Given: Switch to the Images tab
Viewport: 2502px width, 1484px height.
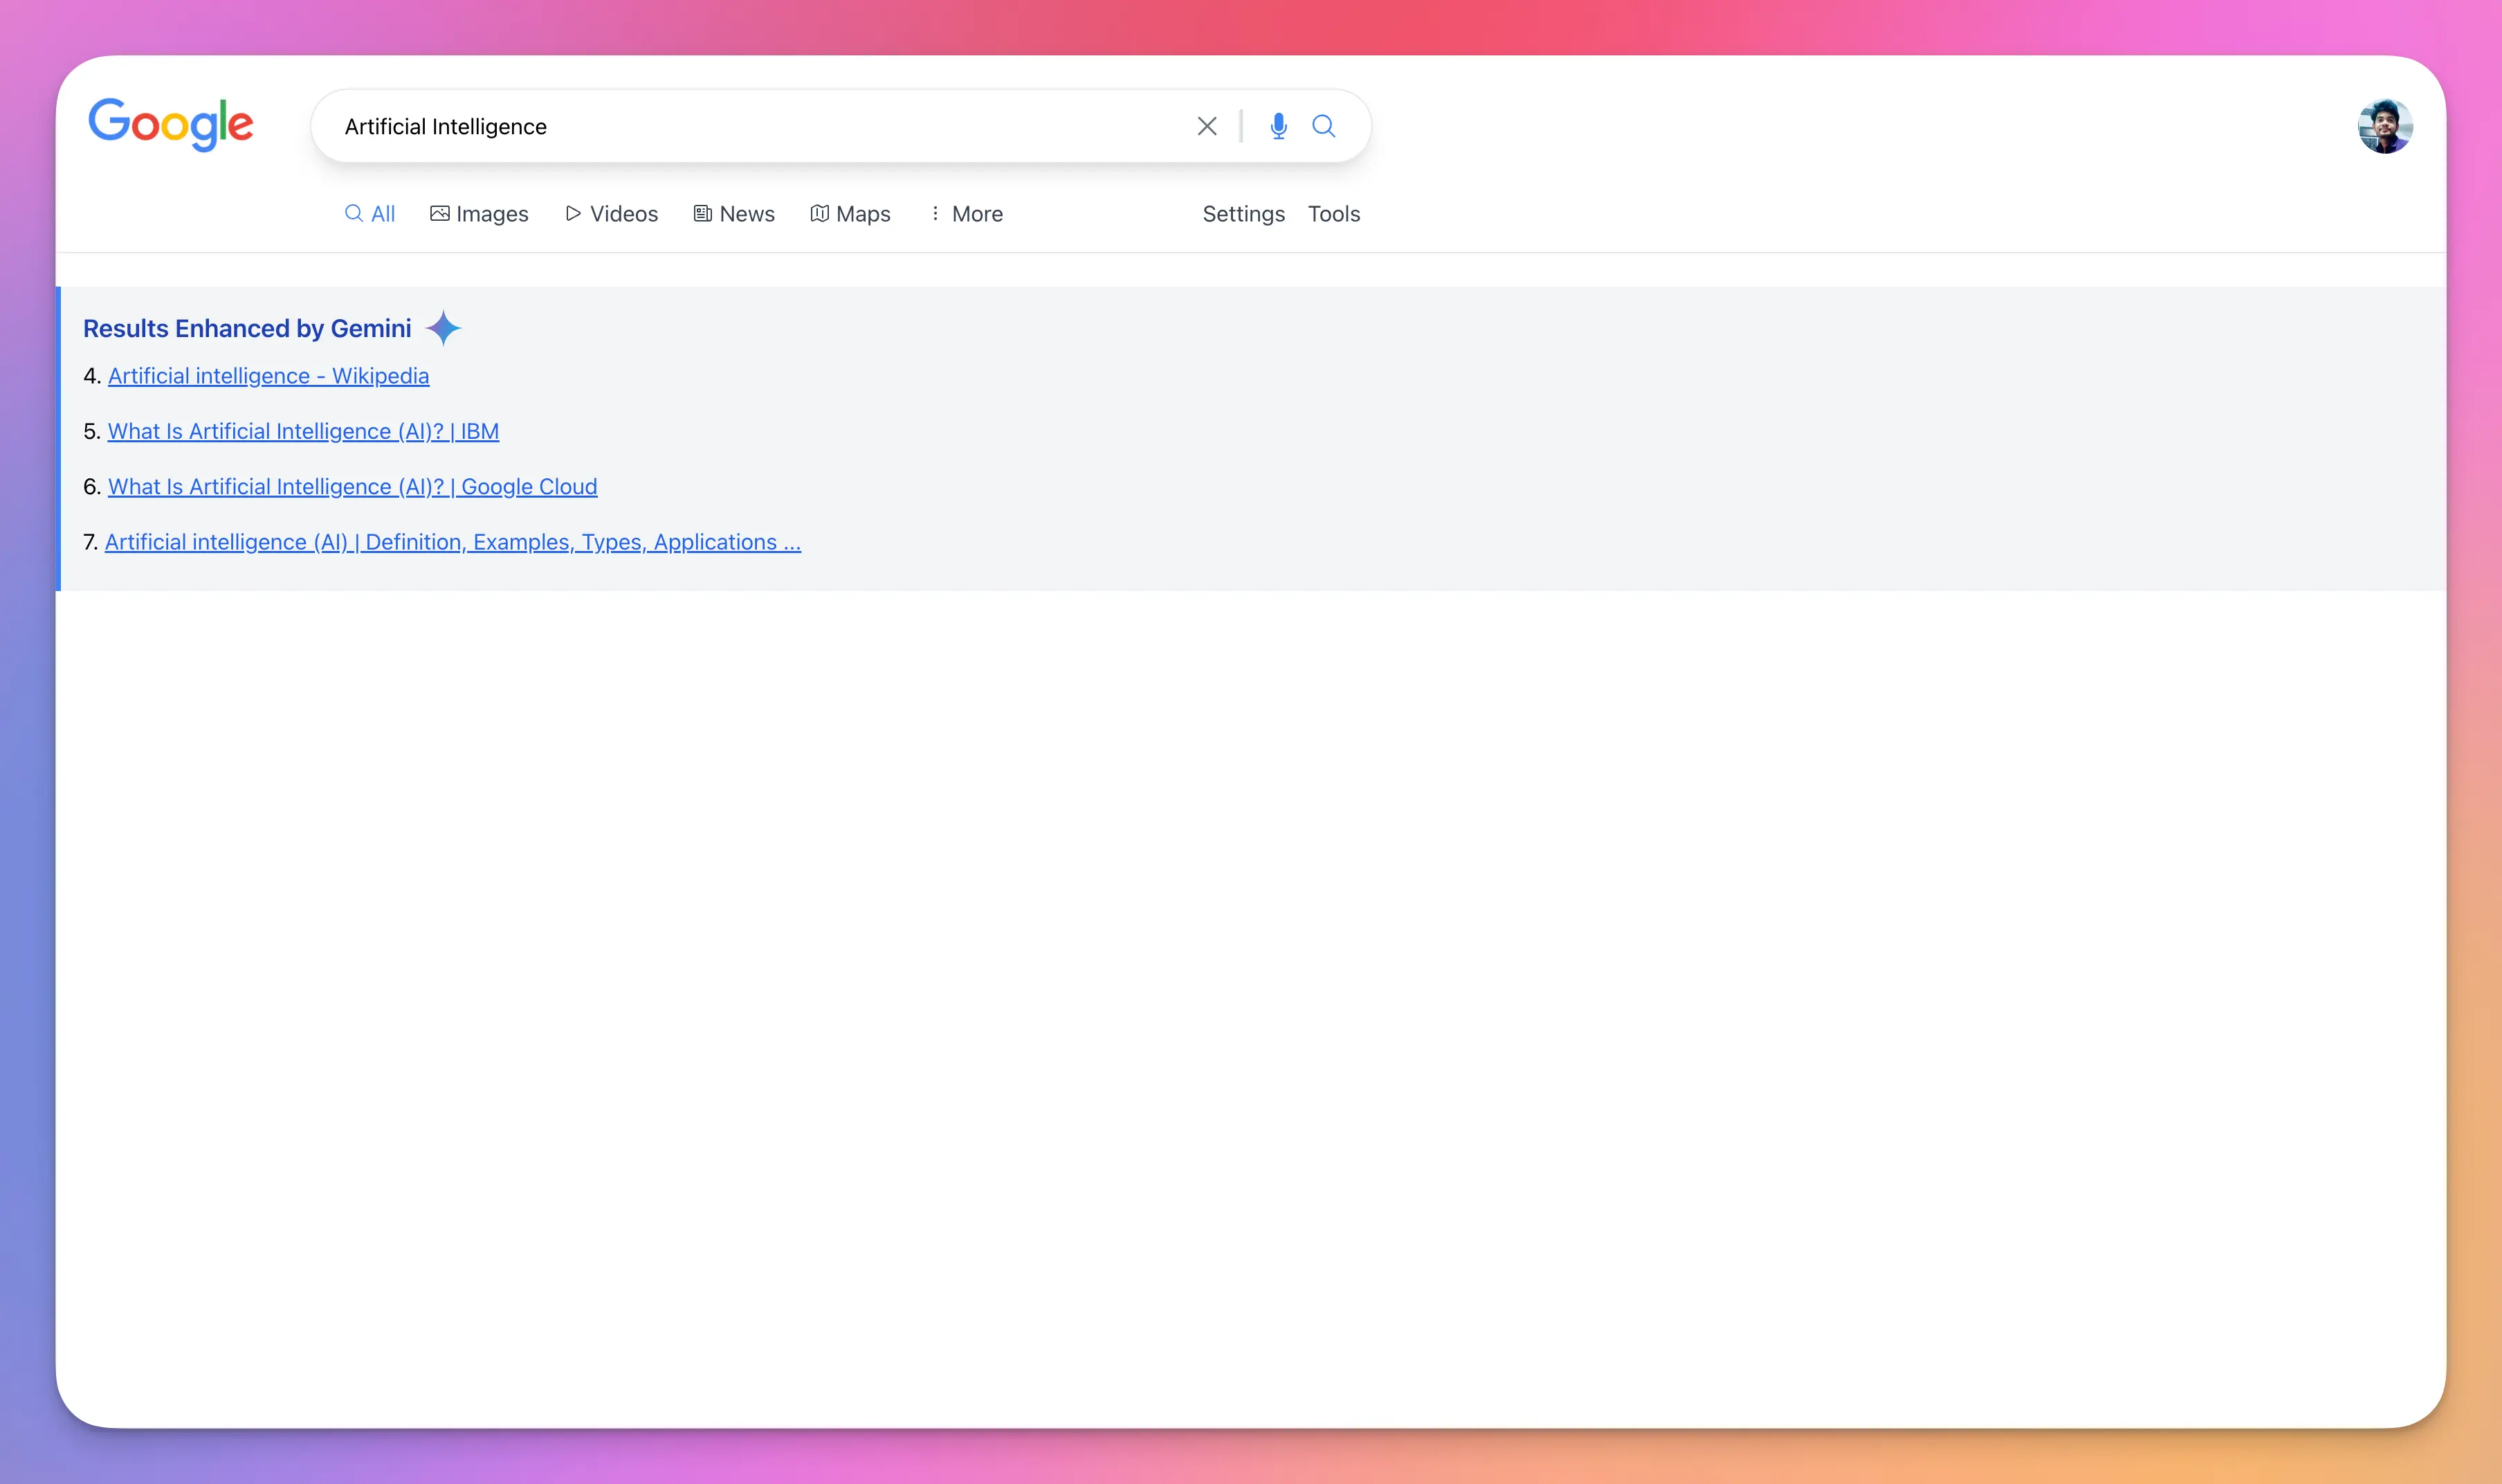Looking at the screenshot, I should pos(479,214).
